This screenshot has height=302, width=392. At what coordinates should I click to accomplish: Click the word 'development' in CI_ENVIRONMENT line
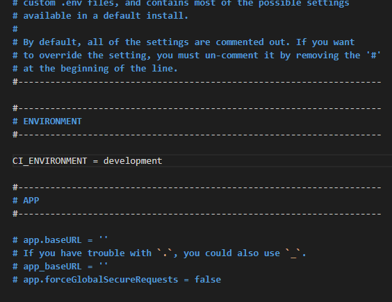[x=133, y=161]
